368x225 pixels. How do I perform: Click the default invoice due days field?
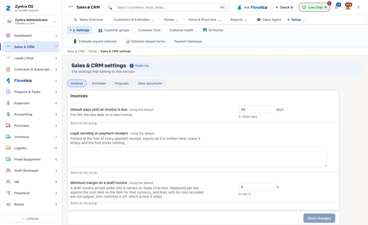[256, 109]
